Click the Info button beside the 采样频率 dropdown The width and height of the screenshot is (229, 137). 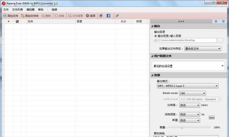(212, 118)
